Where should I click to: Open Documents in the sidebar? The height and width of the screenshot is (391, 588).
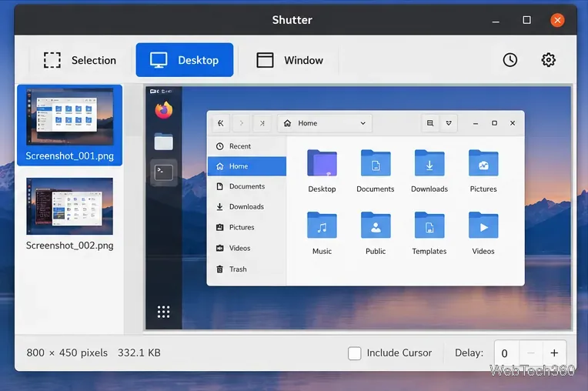click(x=247, y=186)
